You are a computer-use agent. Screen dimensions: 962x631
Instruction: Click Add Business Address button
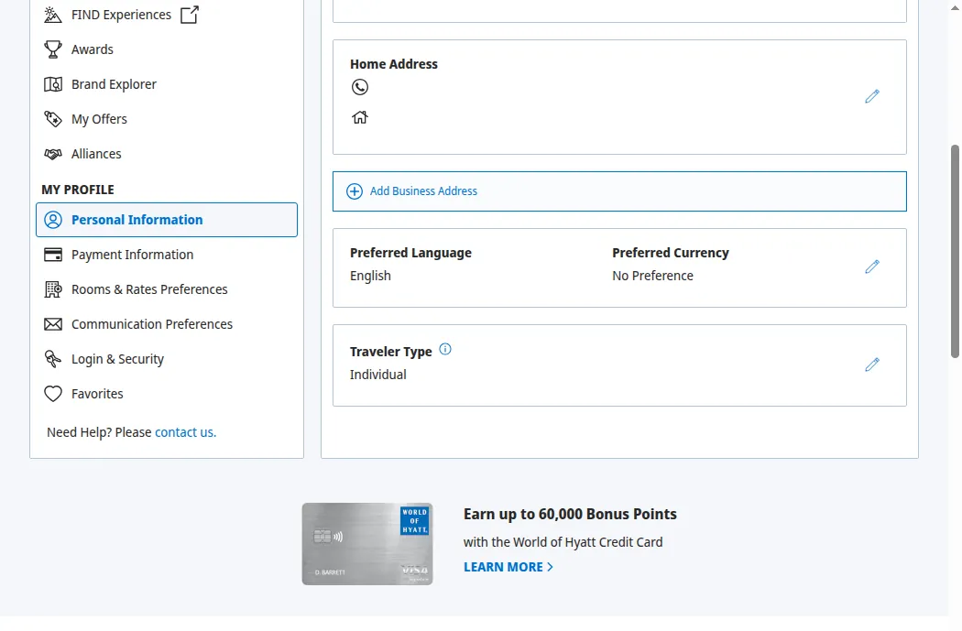tap(619, 191)
